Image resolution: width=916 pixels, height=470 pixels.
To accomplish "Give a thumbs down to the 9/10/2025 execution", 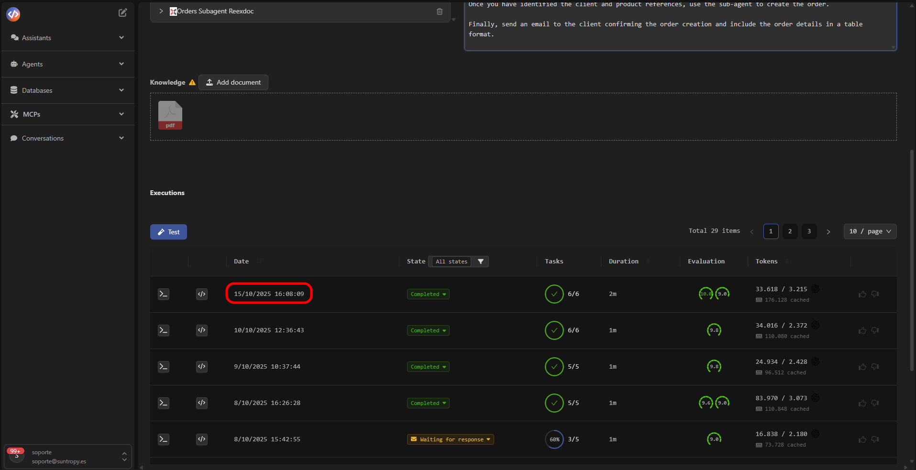I will 875,367.
